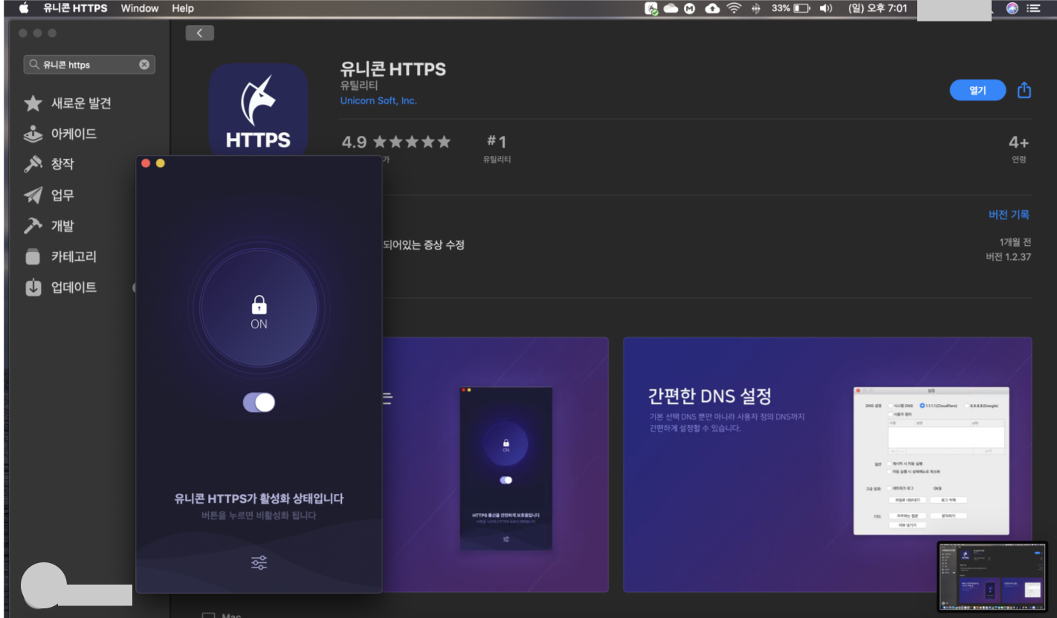The image size is (1057, 618).
Task: Clear the search field with the X button
Action: [144, 65]
